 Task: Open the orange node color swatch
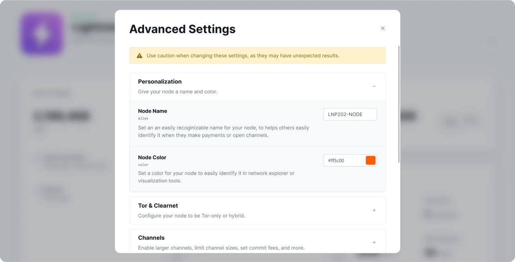coord(370,160)
